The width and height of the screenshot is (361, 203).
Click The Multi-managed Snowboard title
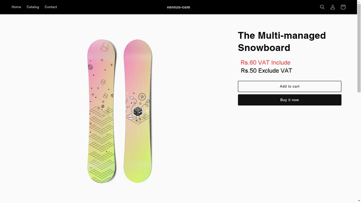pyautogui.click(x=282, y=42)
